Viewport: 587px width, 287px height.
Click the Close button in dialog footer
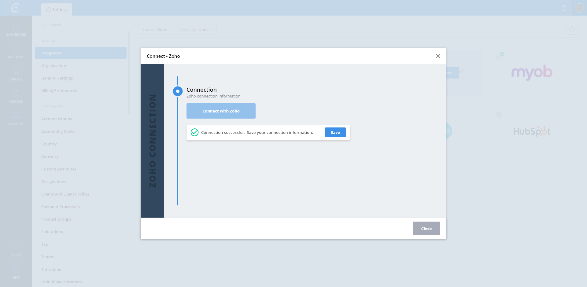tap(426, 229)
